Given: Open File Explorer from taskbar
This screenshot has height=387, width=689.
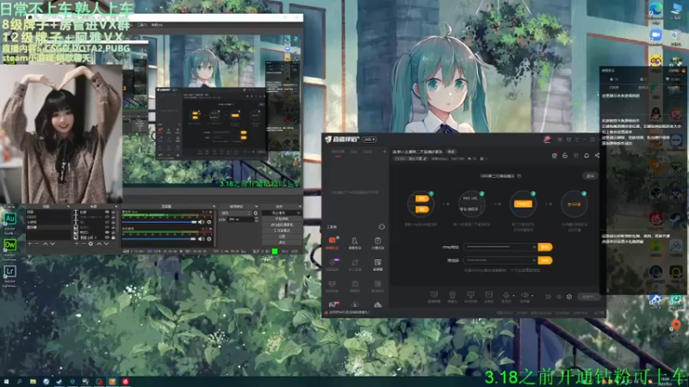Looking at the screenshot, I should point(33,382).
